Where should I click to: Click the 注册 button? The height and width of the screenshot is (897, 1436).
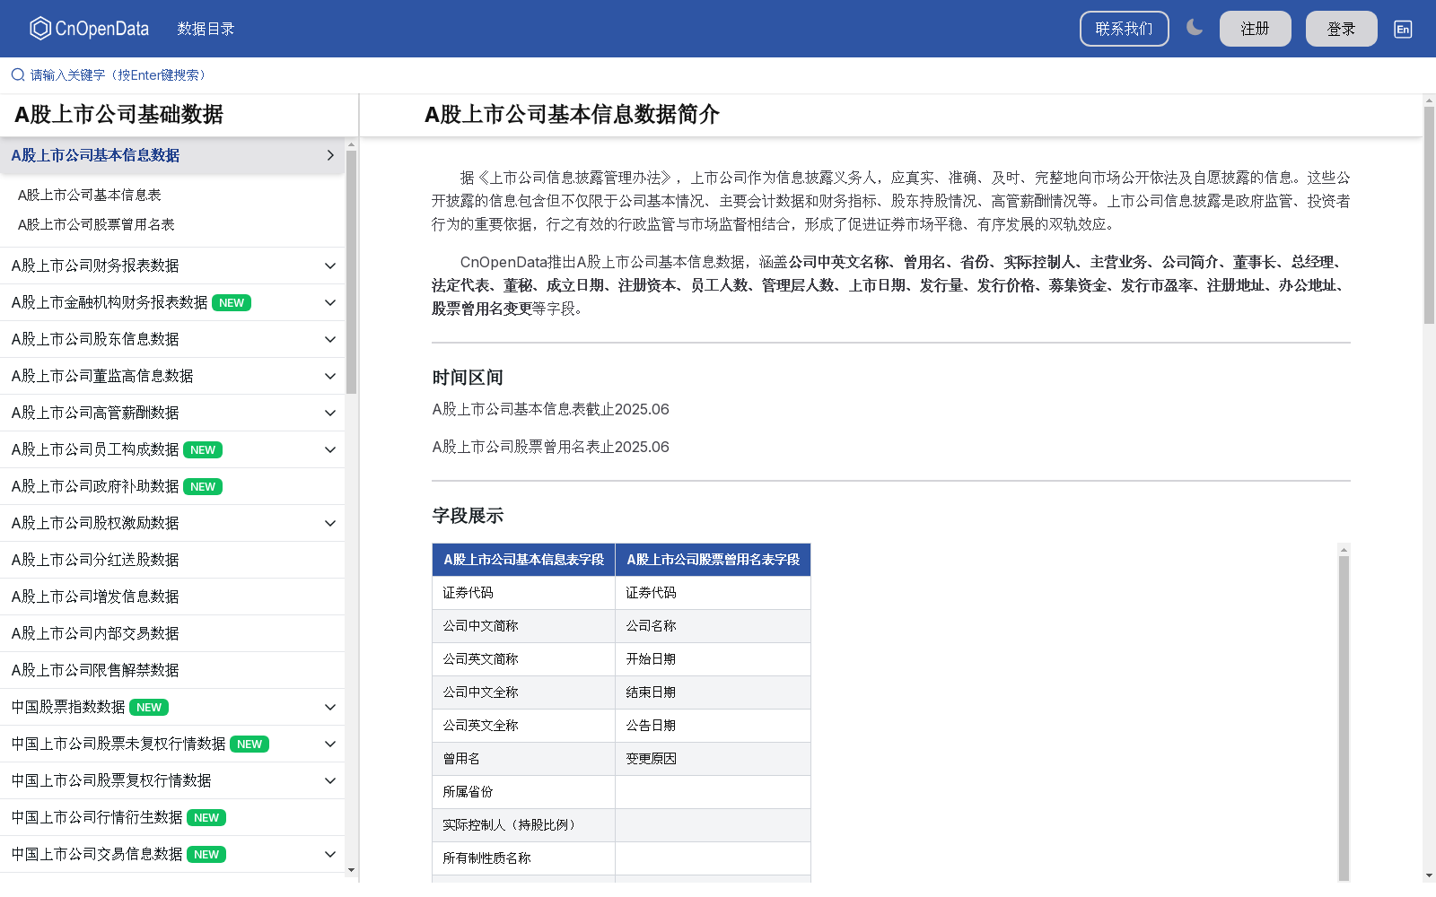tap(1255, 28)
